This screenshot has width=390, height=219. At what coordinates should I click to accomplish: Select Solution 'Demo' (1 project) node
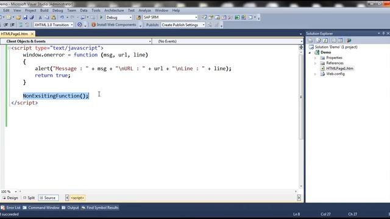click(x=336, y=47)
